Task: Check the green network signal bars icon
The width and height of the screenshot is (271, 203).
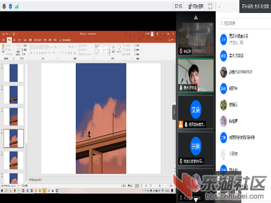Action: click(x=17, y=7)
